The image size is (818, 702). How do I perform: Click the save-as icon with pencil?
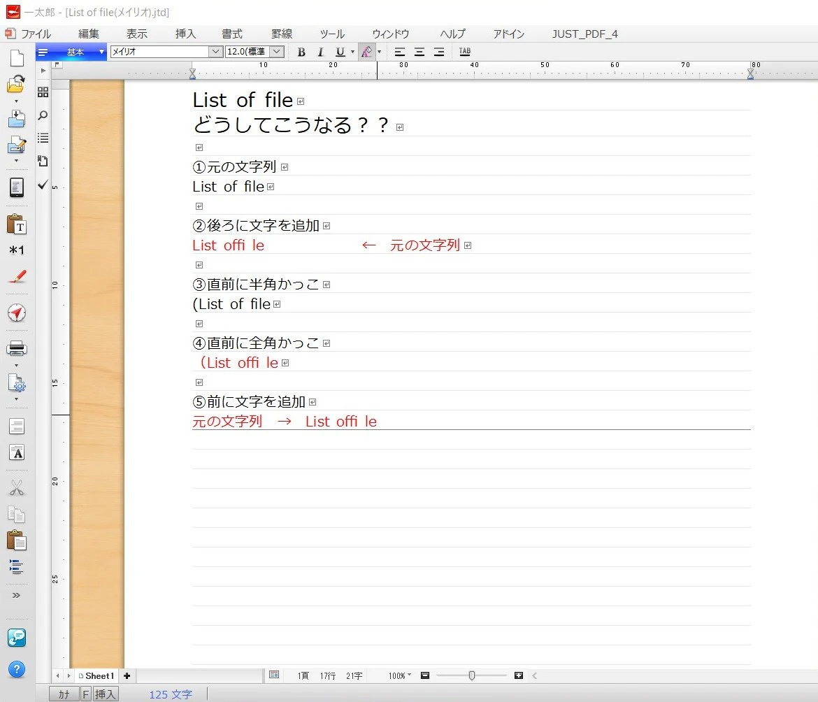click(16, 145)
